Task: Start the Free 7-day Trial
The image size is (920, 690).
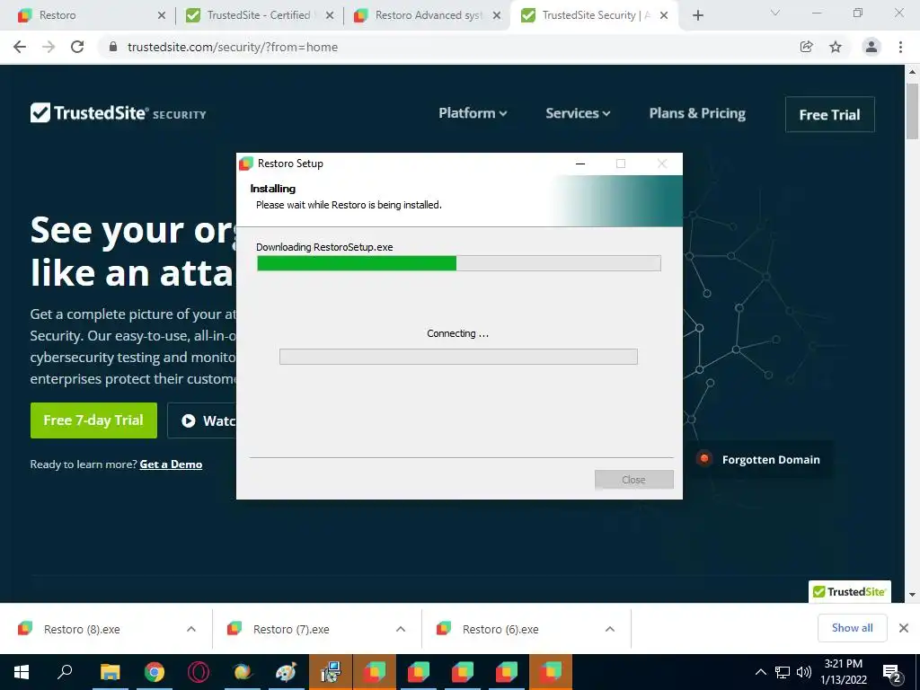Action: 93,420
